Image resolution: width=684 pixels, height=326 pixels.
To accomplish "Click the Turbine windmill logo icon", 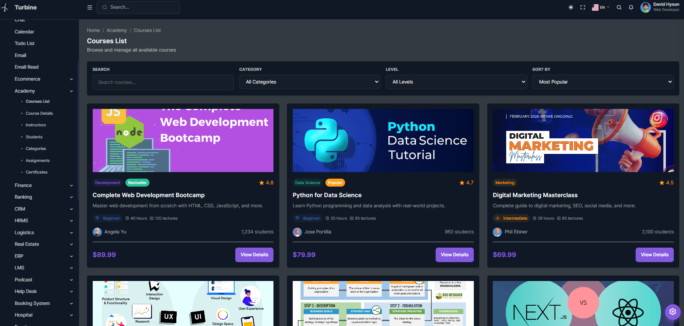I will 5,7.
